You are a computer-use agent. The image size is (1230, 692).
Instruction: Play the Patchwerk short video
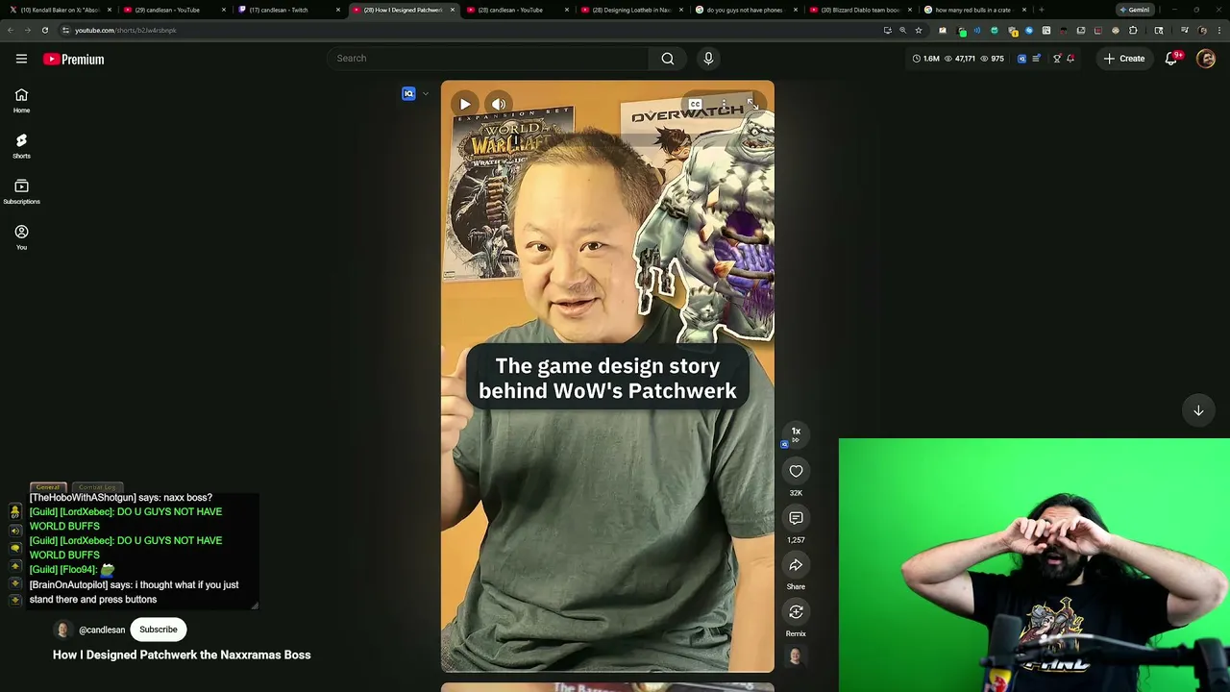point(465,104)
